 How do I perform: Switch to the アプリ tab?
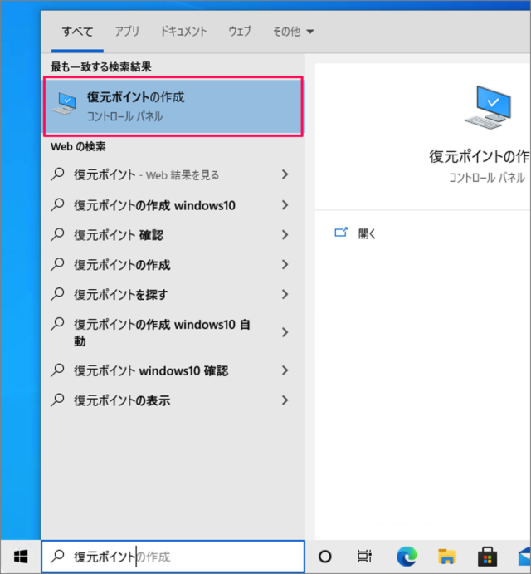[x=127, y=32]
